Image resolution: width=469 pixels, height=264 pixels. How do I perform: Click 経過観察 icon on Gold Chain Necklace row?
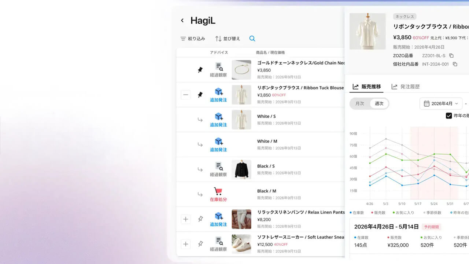[218, 67]
